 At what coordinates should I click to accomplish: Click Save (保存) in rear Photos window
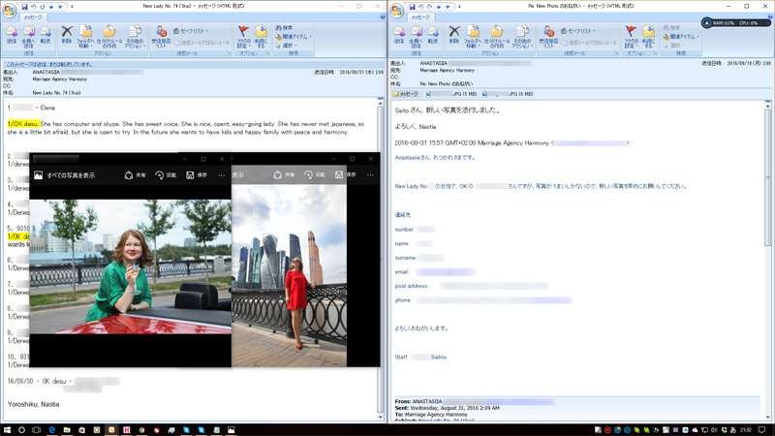pyautogui.click(x=345, y=175)
